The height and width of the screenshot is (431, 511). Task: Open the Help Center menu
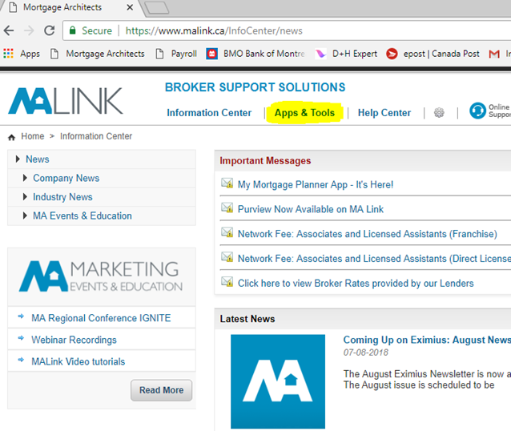pos(384,112)
